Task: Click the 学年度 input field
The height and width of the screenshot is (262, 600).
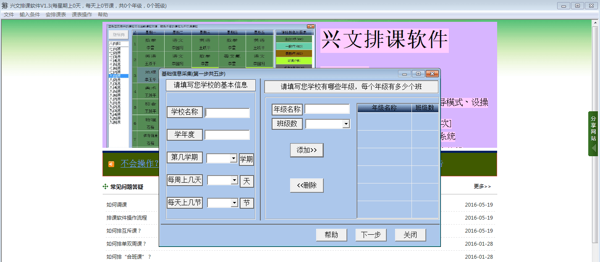Action: [x=227, y=135]
